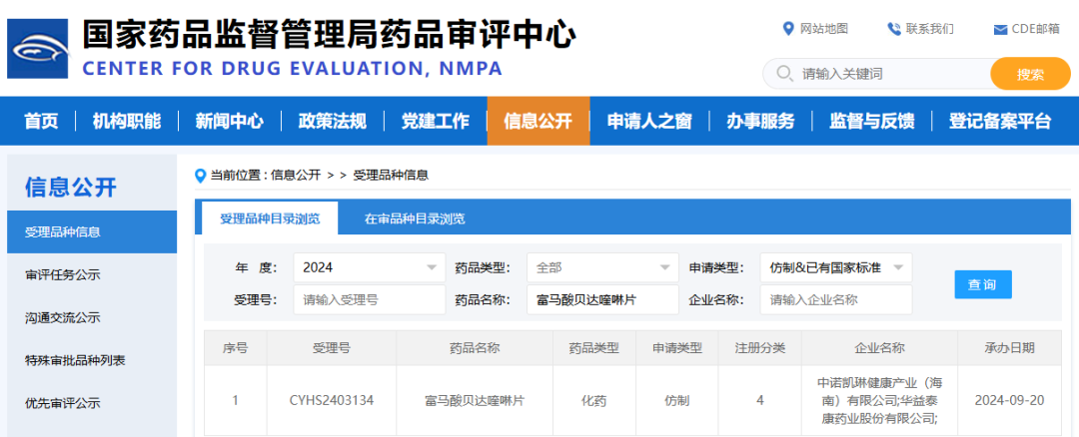The width and height of the screenshot is (1079, 437).
Task: Go to 首页 in the navigation bar
Action: point(41,121)
